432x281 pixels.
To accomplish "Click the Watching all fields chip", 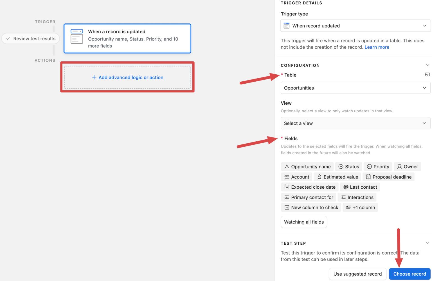I will coord(304,222).
